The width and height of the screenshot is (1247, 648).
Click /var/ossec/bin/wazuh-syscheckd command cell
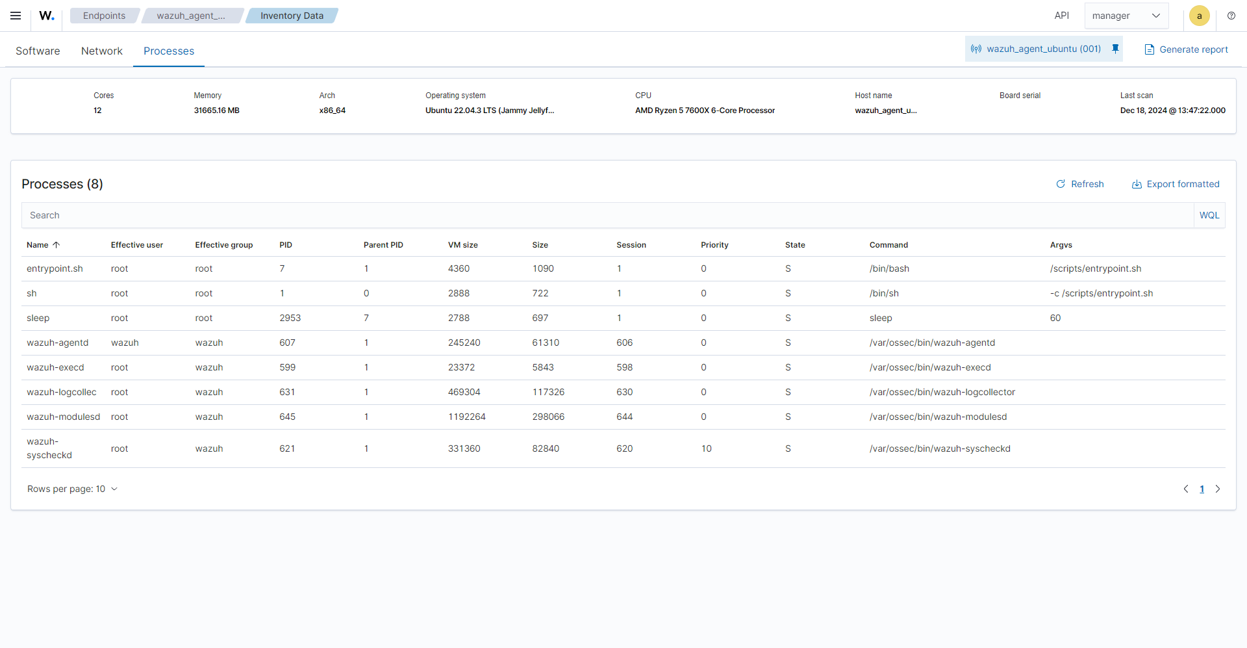(x=940, y=448)
